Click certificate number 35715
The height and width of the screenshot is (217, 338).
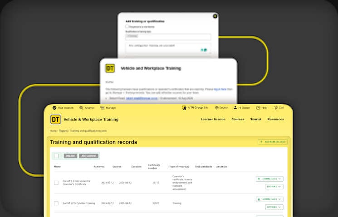156,183
